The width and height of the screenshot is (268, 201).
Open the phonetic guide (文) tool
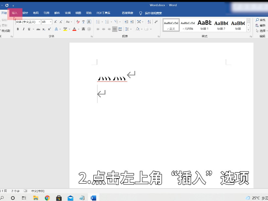pyautogui.click(x=83, y=22)
